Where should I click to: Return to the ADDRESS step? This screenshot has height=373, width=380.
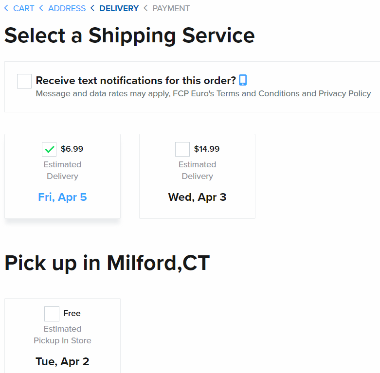coord(67,8)
